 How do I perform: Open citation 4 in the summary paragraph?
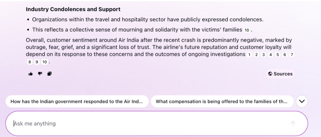270,55
